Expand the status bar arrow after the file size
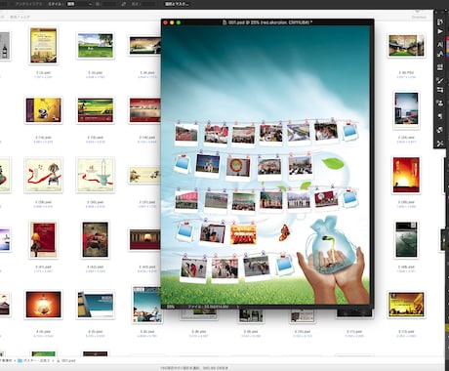This screenshot has height=371, width=449. point(238,307)
